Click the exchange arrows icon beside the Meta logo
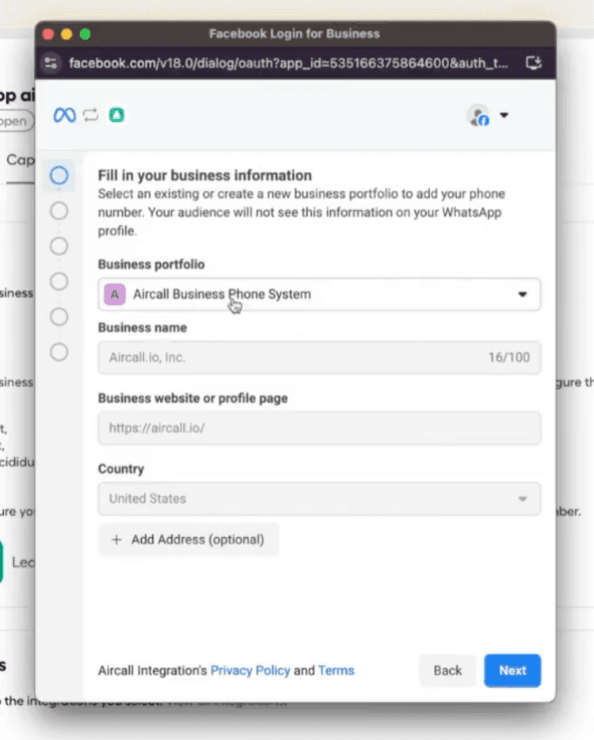Viewport: 594px width, 740px height. [x=89, y=115]
